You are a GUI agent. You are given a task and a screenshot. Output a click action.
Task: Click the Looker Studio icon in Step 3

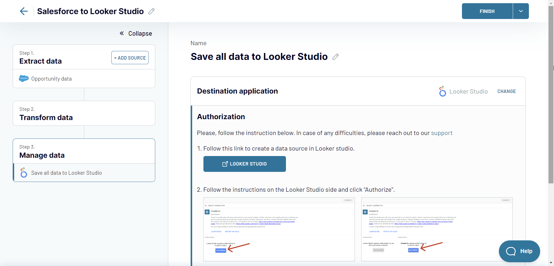[23, 172]
